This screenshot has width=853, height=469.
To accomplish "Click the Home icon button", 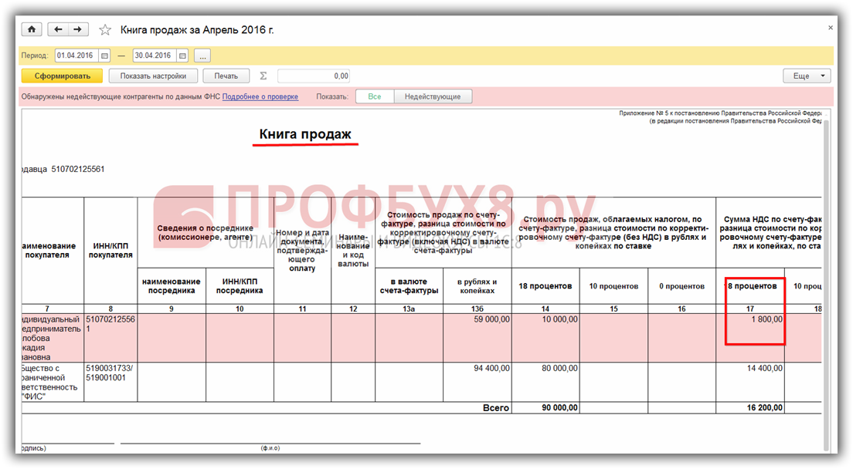I will [32, 29].
